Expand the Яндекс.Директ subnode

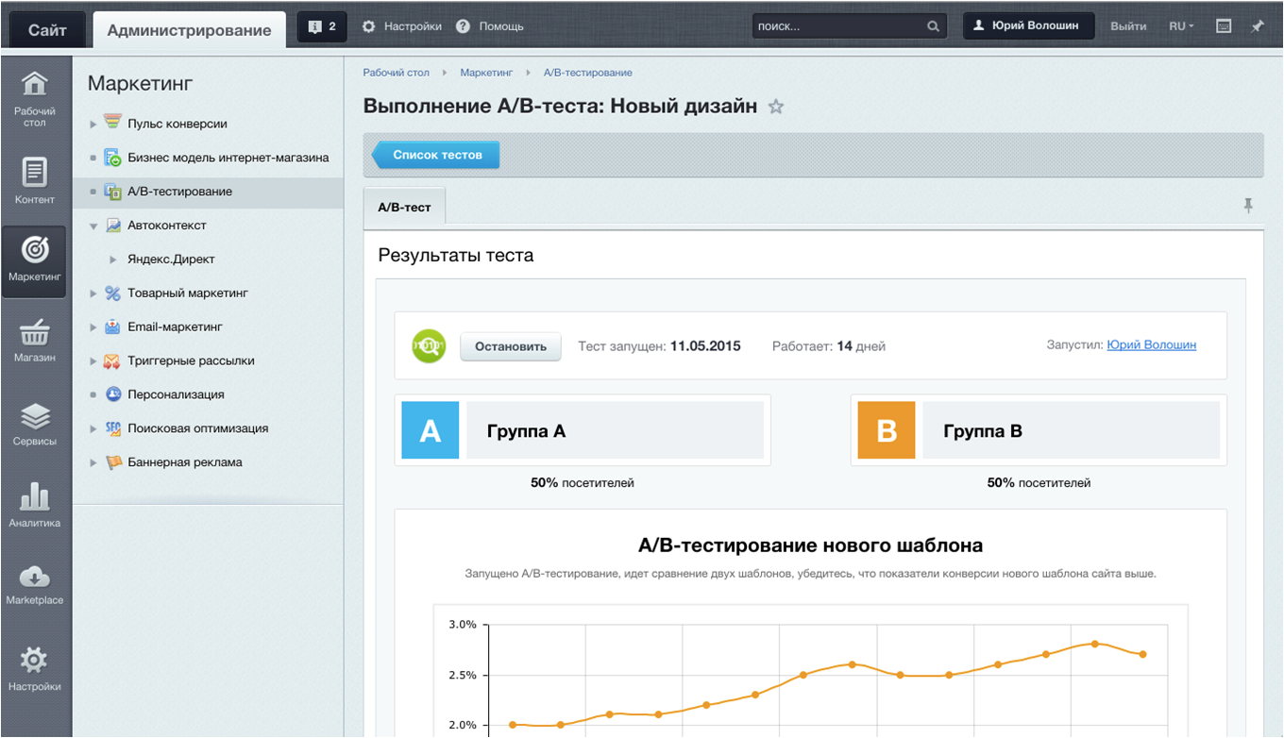pyautogui.click(x=113, y=260)
